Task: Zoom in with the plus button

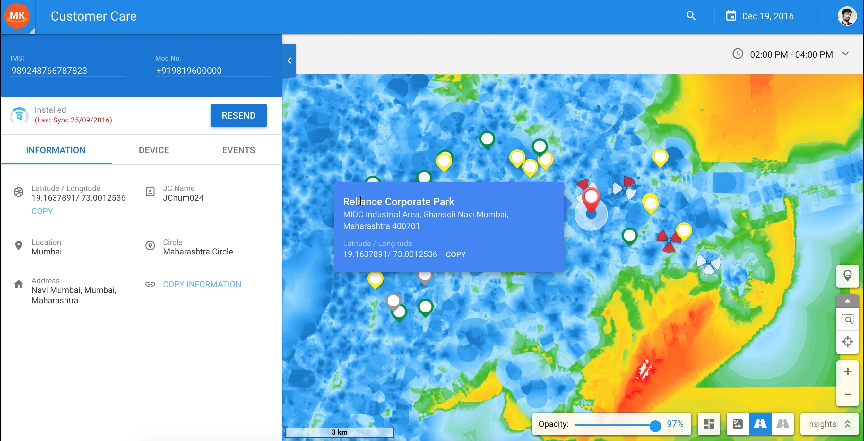Action: pos(847,372)
